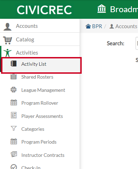
Task: Open Program Rollover
Action: [40, 103]
